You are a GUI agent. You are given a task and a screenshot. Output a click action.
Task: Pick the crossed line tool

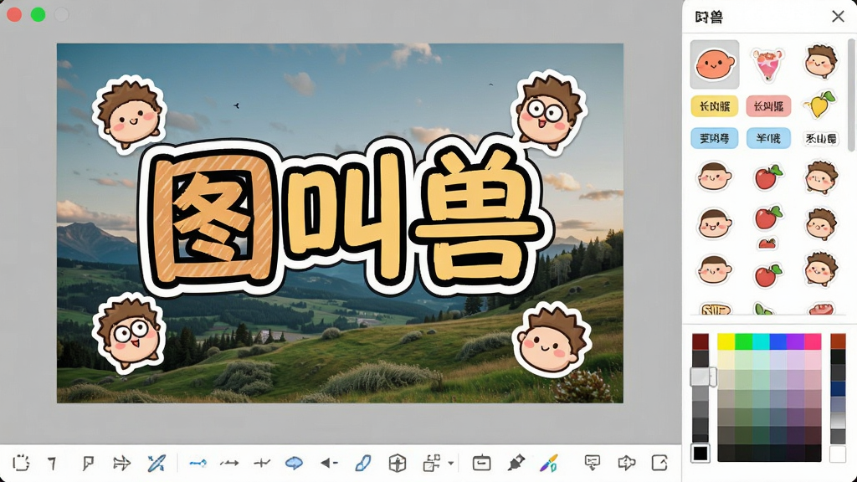click(262, 464)
